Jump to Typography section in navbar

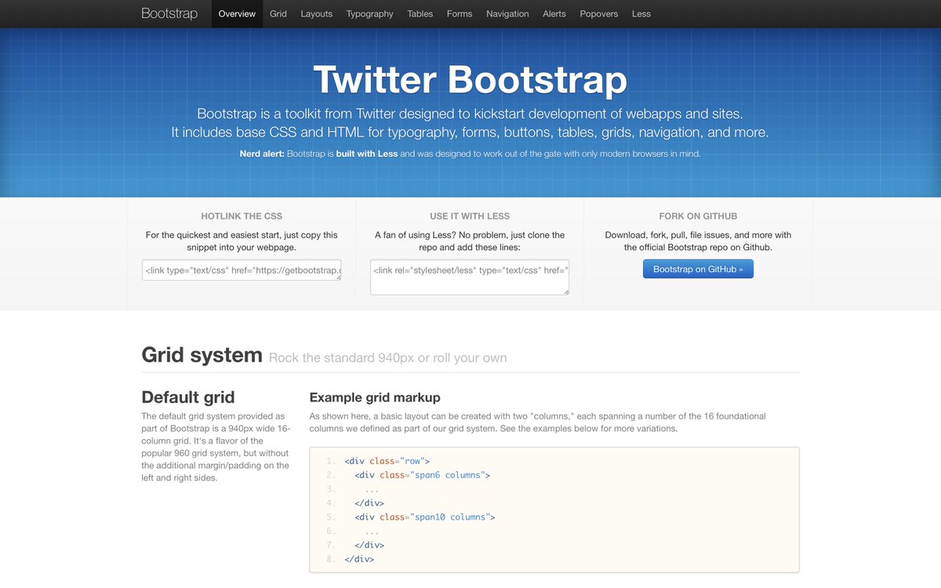(370, 13)
